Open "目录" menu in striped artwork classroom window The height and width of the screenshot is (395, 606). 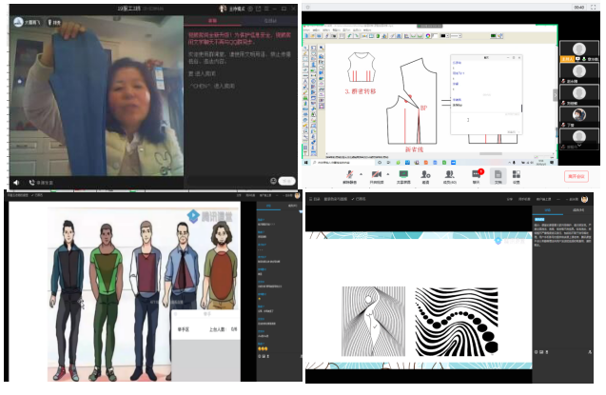315,199
